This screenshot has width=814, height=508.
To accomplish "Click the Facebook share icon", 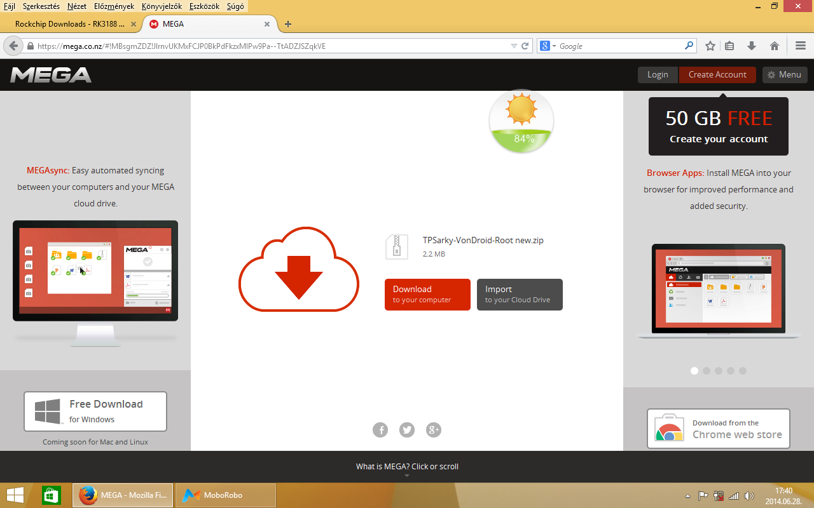I will pyautogui.click(x=380, y=430).
